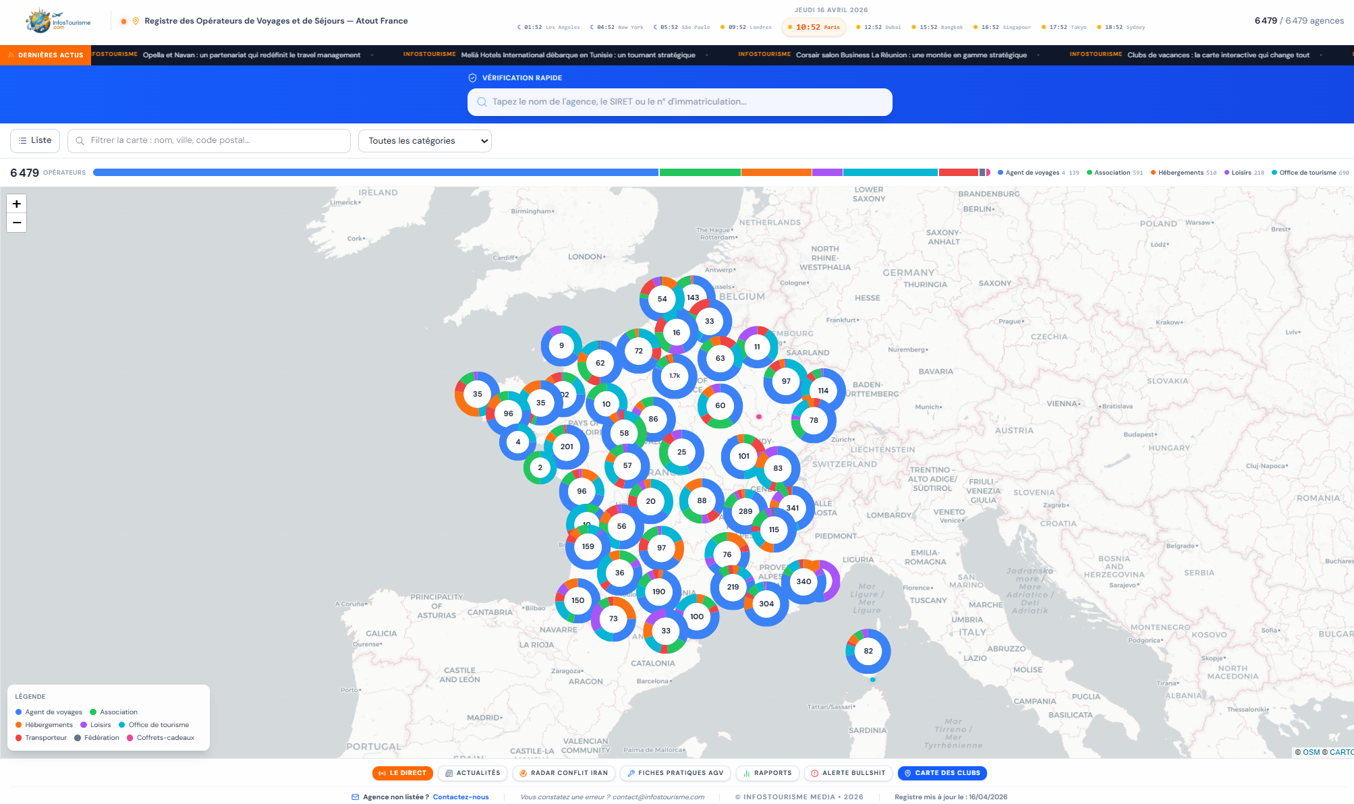Zoom out of the map
The width and height of the screenshot is (1354, 804).
point(17,223)
